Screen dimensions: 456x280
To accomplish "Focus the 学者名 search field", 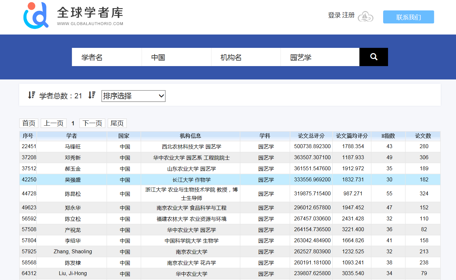I will point(107,57).
